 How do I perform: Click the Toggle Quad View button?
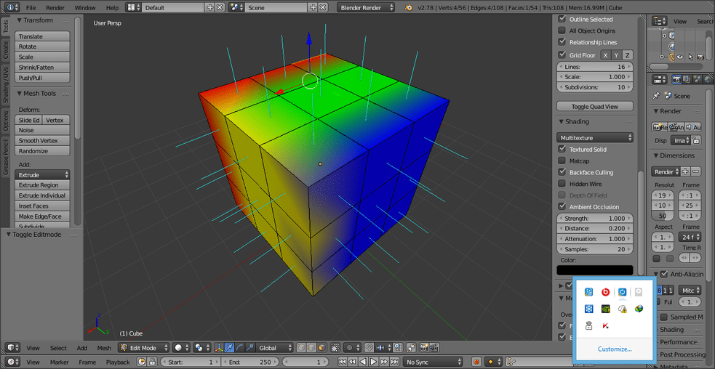click(x=595, y=107)
